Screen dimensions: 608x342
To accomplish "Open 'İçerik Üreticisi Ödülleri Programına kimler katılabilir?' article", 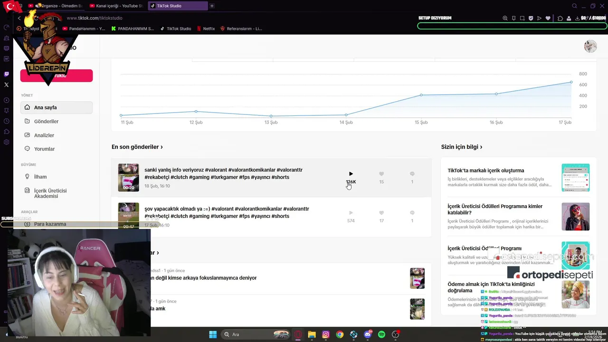I will pyautogui.click(x=495, y=209).
